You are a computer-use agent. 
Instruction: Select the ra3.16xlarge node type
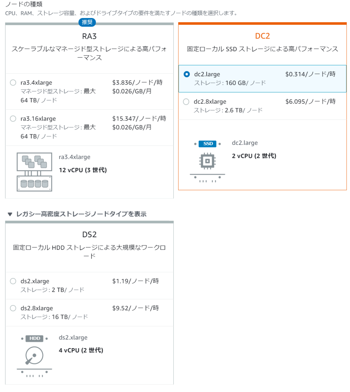(x=13, y=119)
